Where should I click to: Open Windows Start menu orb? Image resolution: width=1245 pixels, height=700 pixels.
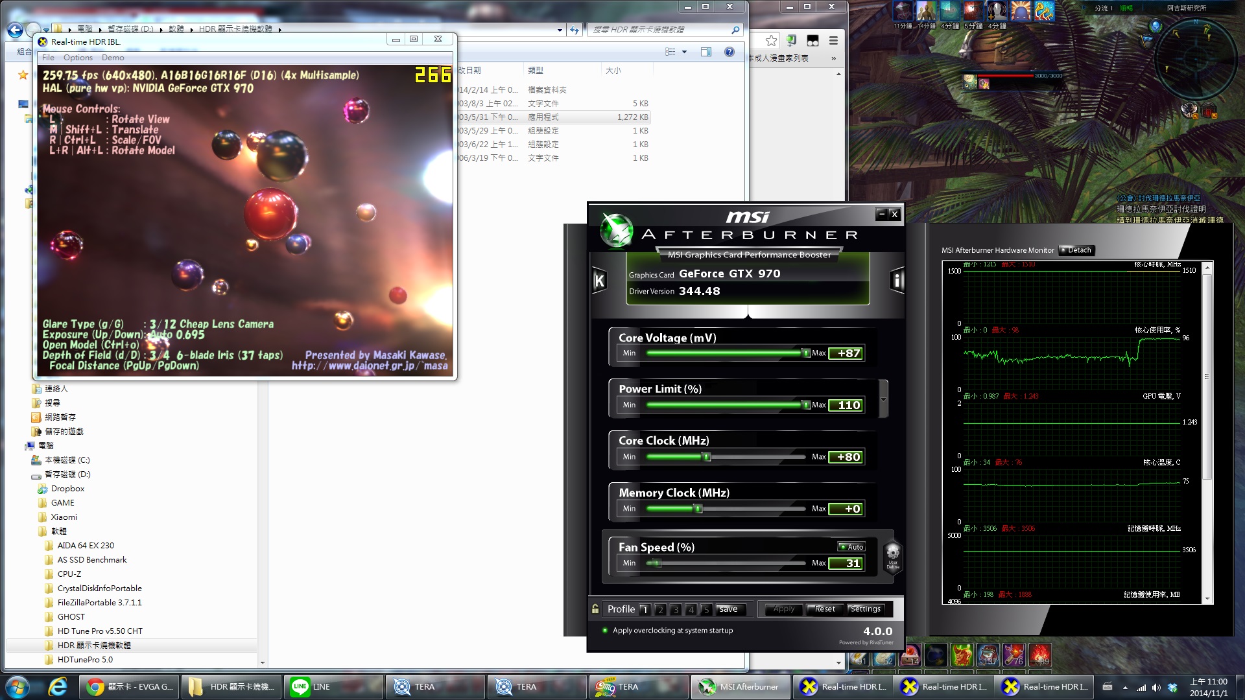[18, 687]
